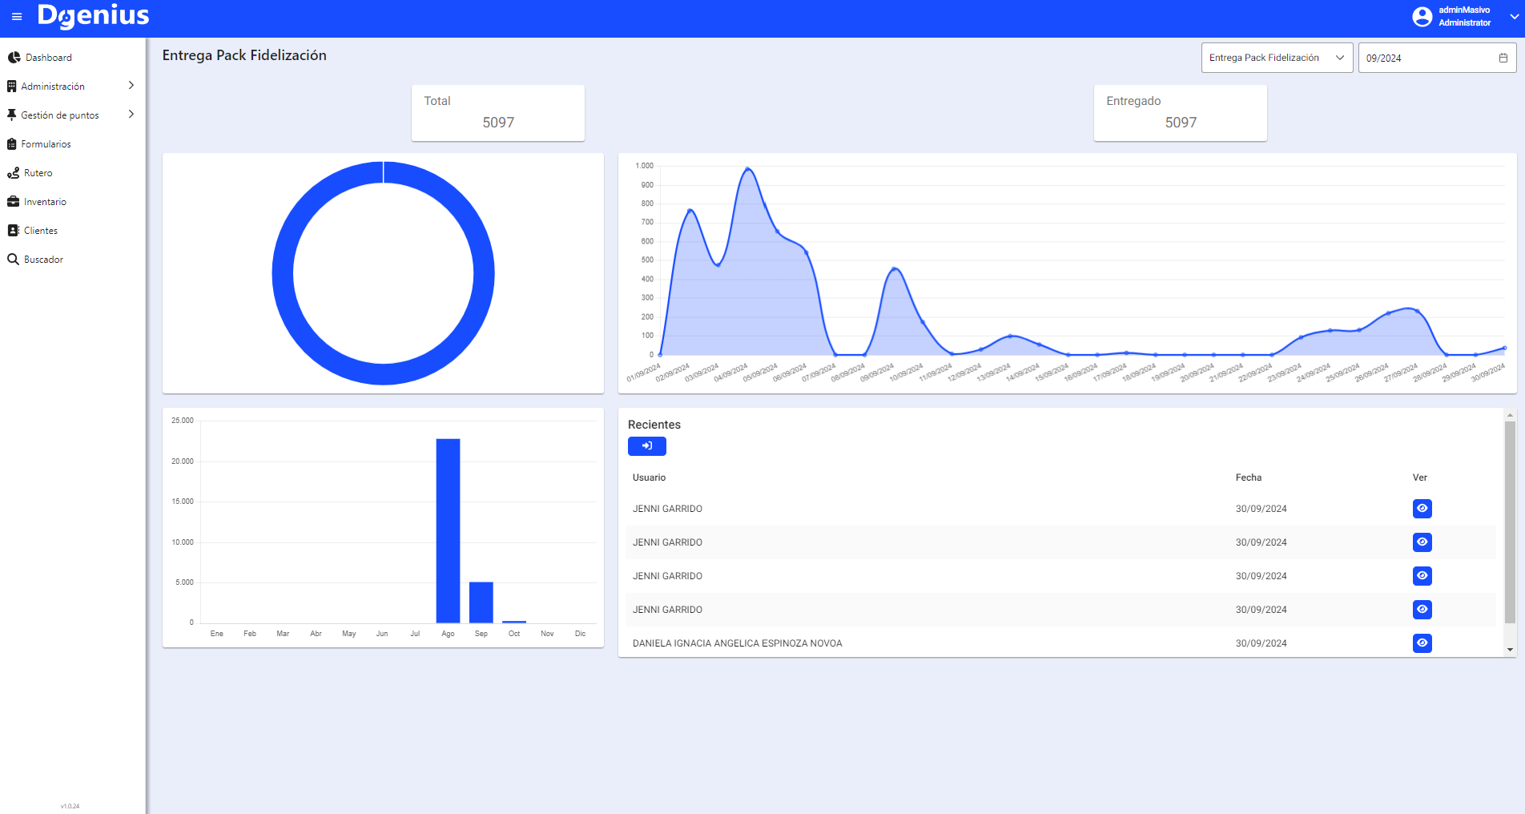Click the v1.0.24 version label
The height and width of the screenshot is (814, 1525).
(70, 806)
